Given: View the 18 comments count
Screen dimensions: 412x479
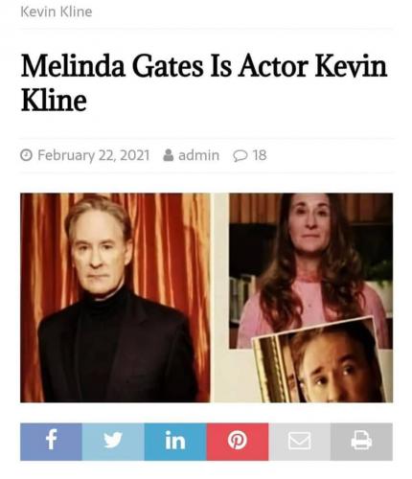Looking at the screenshot, I should 260,155.
